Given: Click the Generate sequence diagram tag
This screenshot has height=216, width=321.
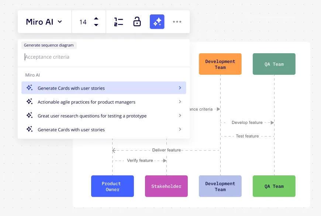Looking at the screenshot, I should coord(49,45).
